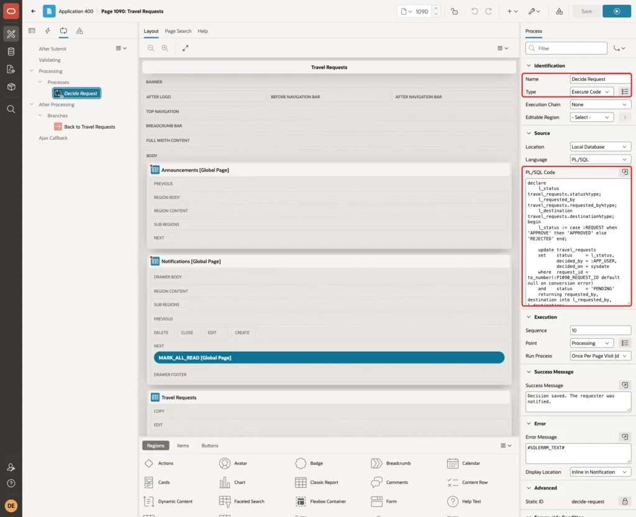Image resolution: width=636 pixels, height=517 pixels.
Task: Open the page selector dropdown
Action: click(x=406, y=11)
